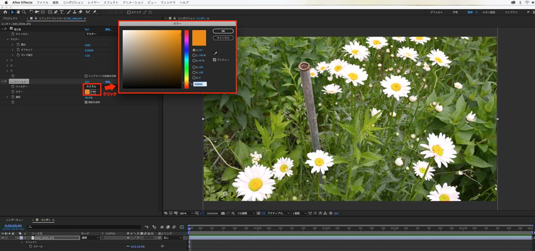Screen dimensions: 535x251
Task: Click the eyedropper beside the orange color swatch
Action: click(x=93, y=92)
